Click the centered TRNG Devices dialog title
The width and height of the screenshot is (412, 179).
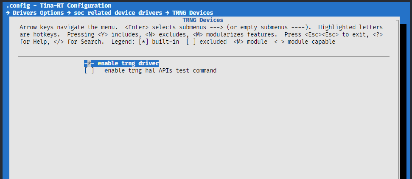[x=203, y=20]
